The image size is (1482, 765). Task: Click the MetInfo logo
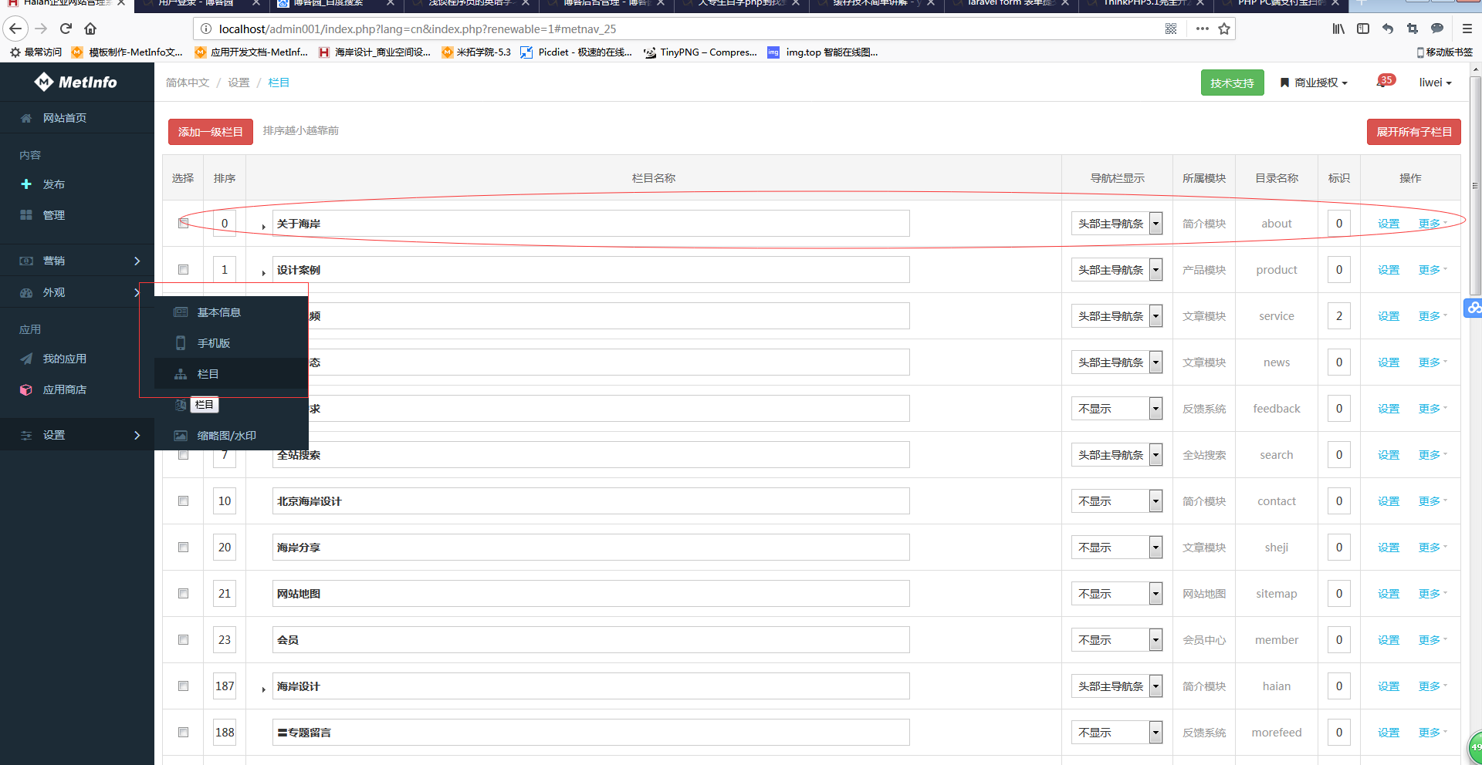click(76, 82)
